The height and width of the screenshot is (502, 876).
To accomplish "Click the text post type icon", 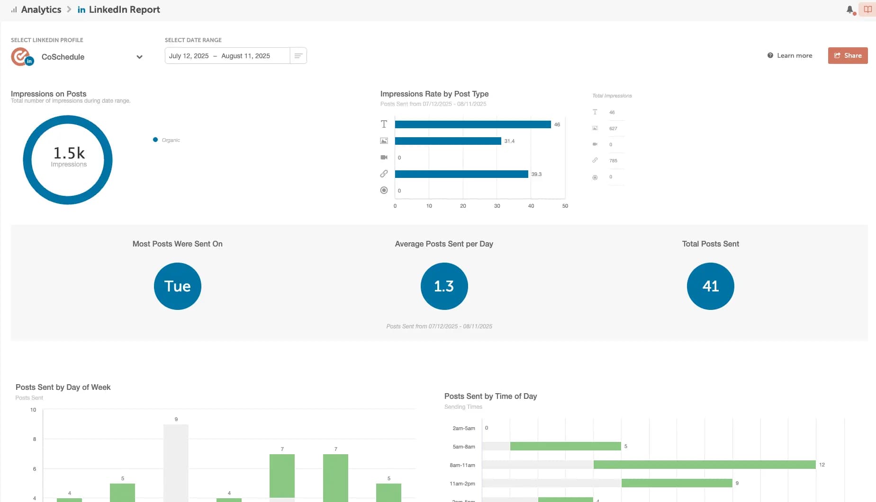I will click(384, 124).
